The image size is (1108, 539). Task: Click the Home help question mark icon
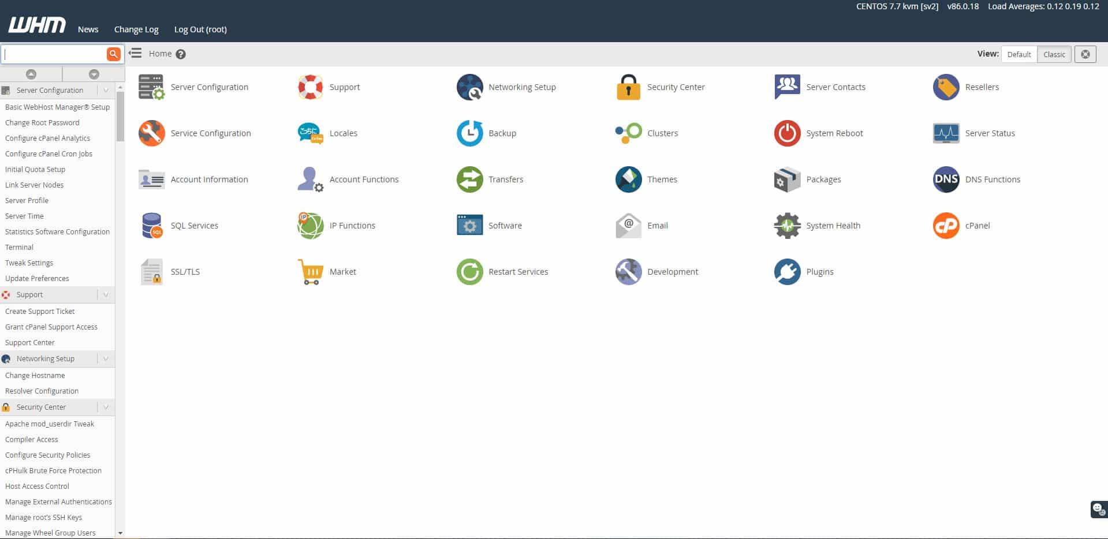(181, 54)
